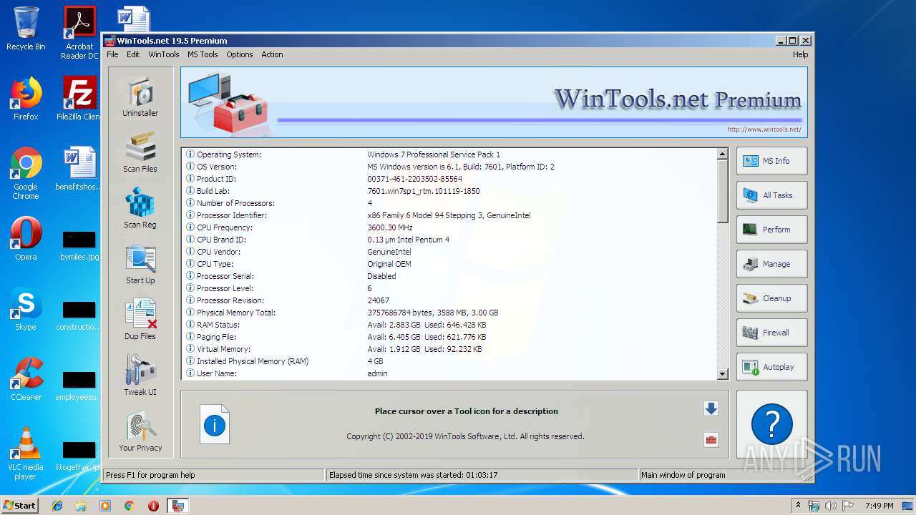Click the blue down arrow icon
Viewport: 916px width, 515px height.
point(711,408)
